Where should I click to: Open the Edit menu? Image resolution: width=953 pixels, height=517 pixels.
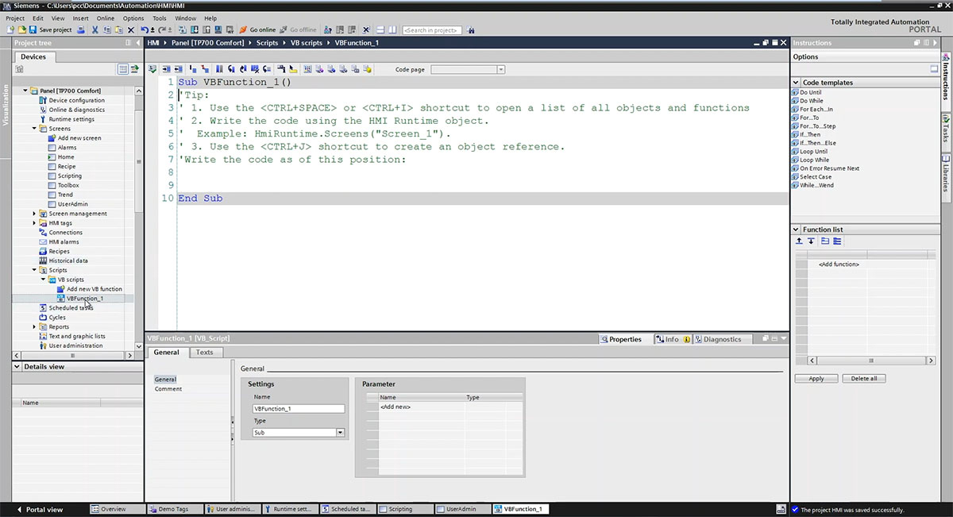tap(37, 17)
